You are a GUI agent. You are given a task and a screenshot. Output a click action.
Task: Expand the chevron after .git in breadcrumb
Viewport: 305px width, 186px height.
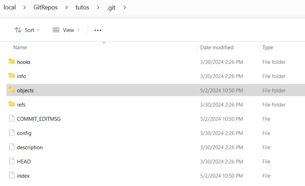click(124, 8)
